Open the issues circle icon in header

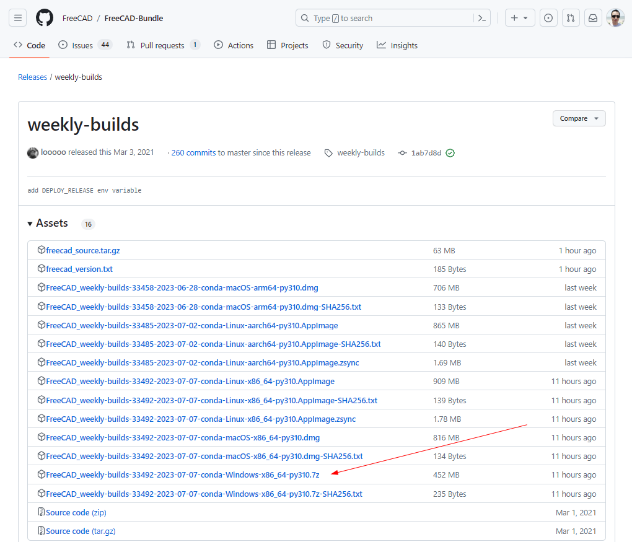tap(548, 18)
